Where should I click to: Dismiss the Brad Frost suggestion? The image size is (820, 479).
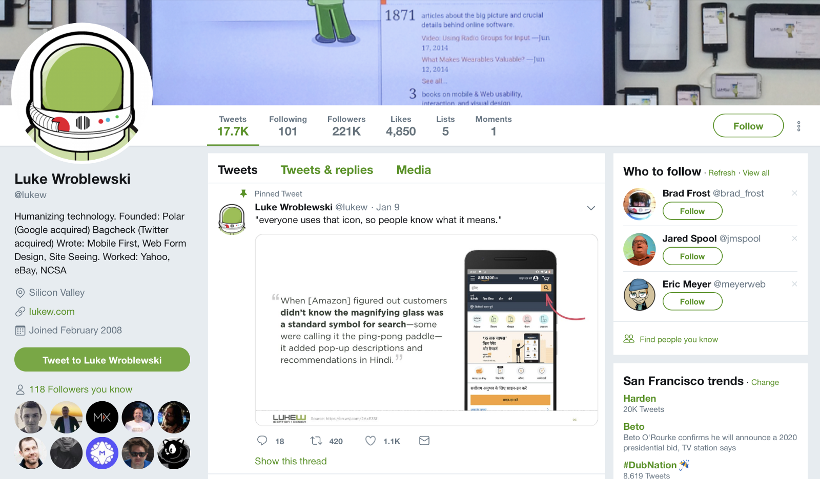coord(794,193)
